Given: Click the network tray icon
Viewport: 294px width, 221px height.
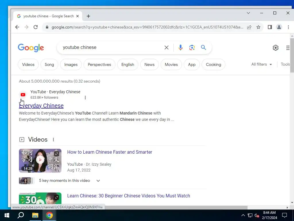Looking at the screenshot, I should click(x=250, y=215).
